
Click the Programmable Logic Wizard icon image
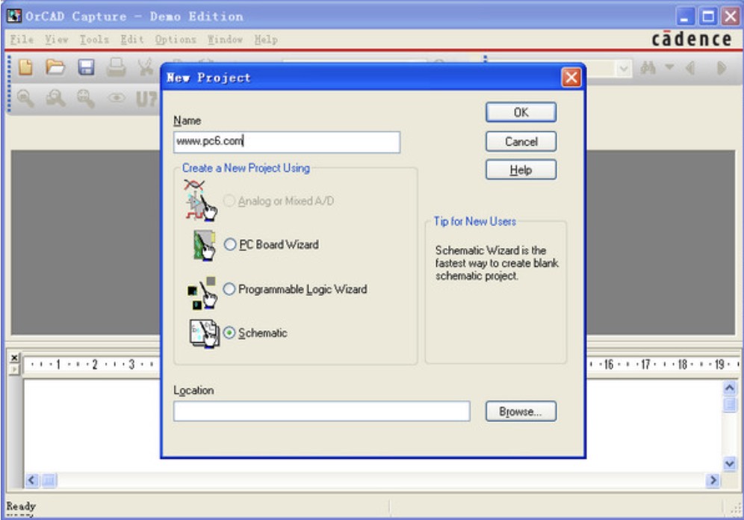[x=201, y=291]
